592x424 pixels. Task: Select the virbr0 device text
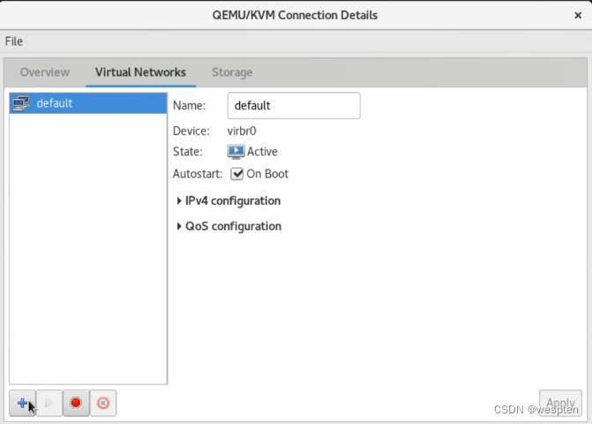coord(242,131)
